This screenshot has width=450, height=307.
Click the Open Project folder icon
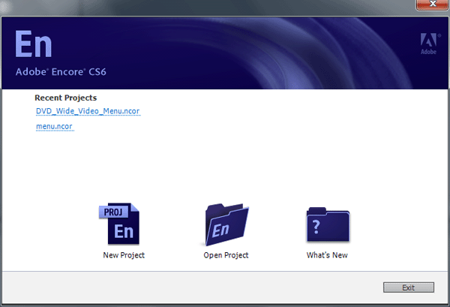(226, 224)
